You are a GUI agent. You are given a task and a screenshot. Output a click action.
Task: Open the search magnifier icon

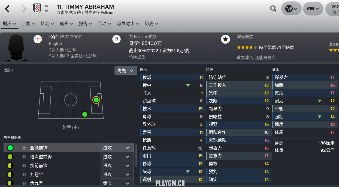pyautogui.click(x=273, y=9)
